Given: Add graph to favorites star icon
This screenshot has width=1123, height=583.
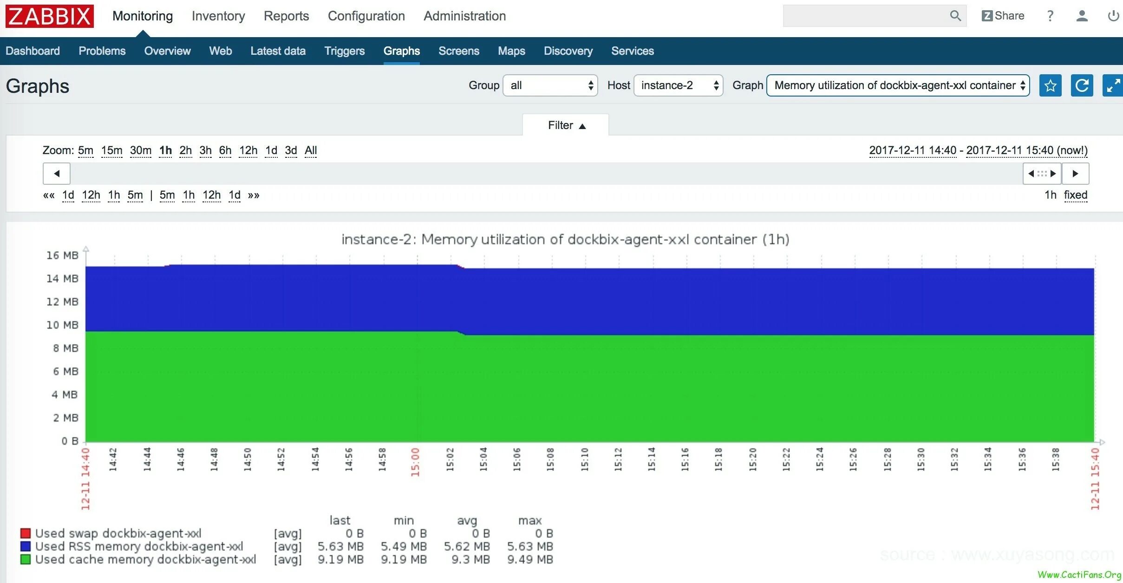Looking at the screenshot, I should [x=1050, y=85].
